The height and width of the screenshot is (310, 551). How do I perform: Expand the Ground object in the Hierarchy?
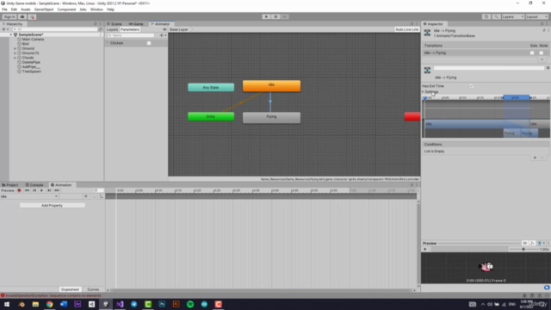(15, 48)
